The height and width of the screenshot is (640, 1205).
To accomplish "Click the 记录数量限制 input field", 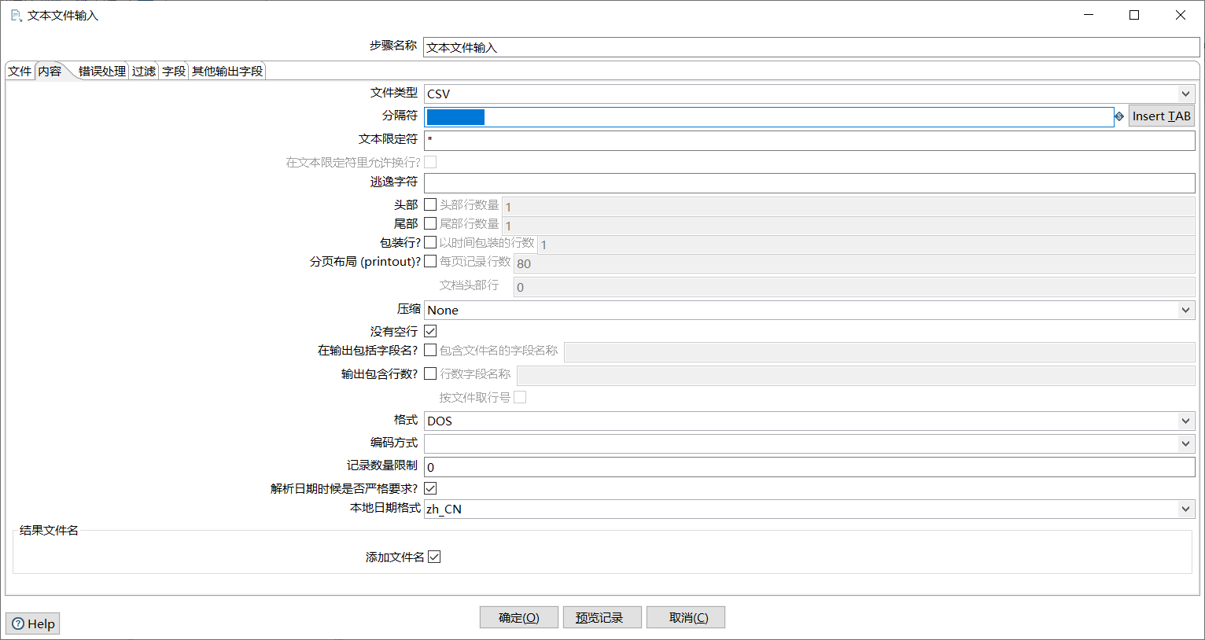I will coord(809,467).
